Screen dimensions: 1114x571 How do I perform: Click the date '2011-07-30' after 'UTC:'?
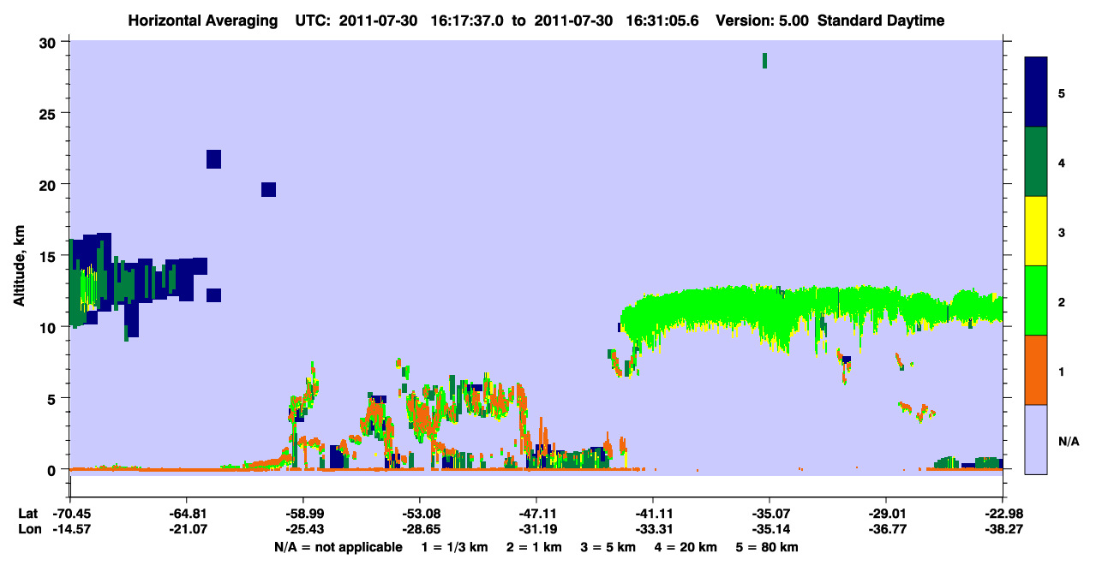(376, 21)
